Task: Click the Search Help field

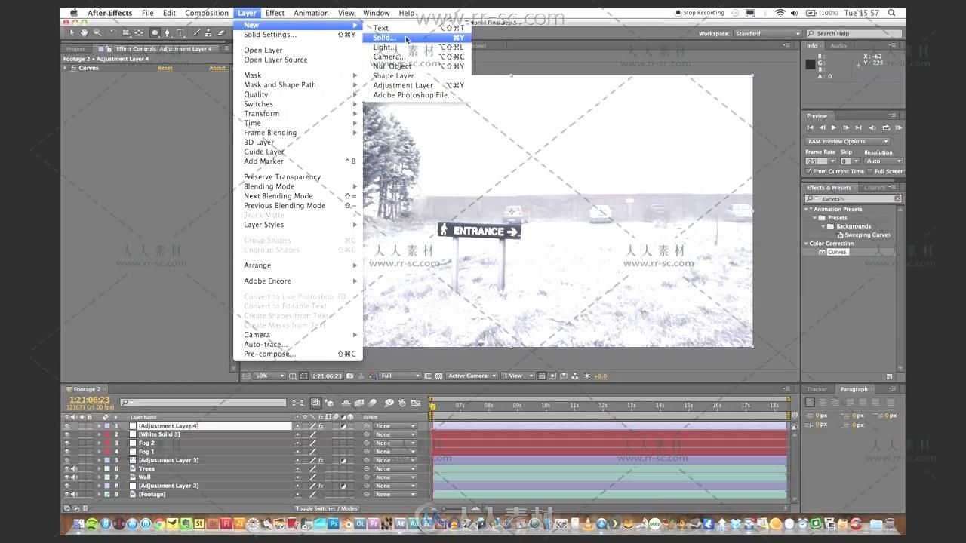Action: click(x=854, y=34)
